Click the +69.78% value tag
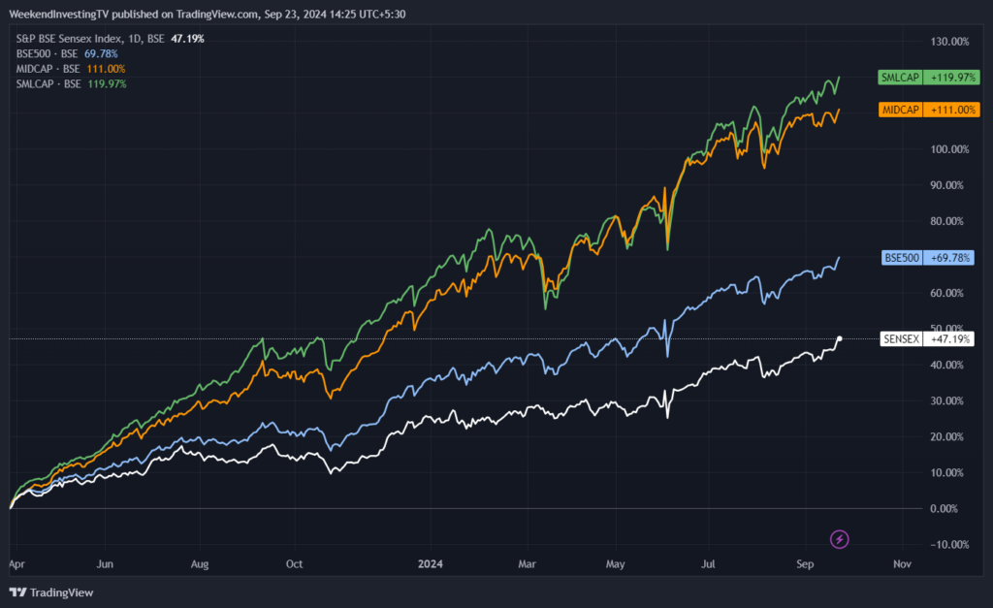Image resolution: width=993 pixels, height=608 pixels. 948,258
